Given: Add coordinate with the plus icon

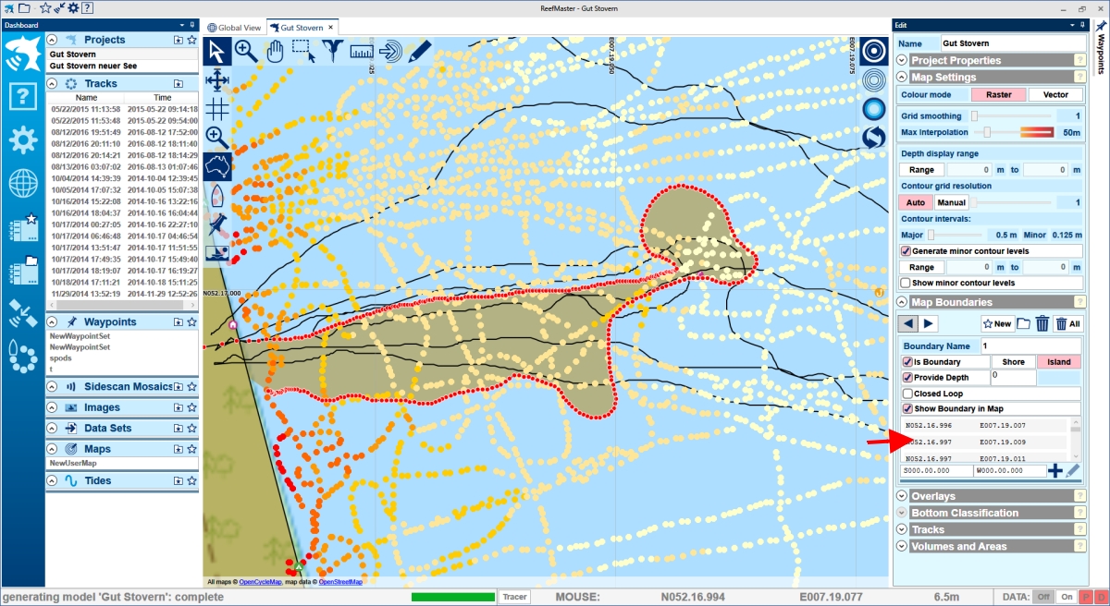Looking at the screenshot, I should pos(1054,470).
